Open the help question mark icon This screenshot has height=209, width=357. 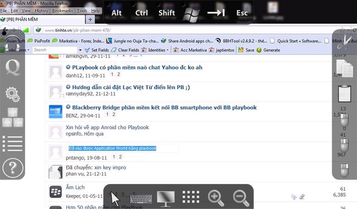[13, 168]
